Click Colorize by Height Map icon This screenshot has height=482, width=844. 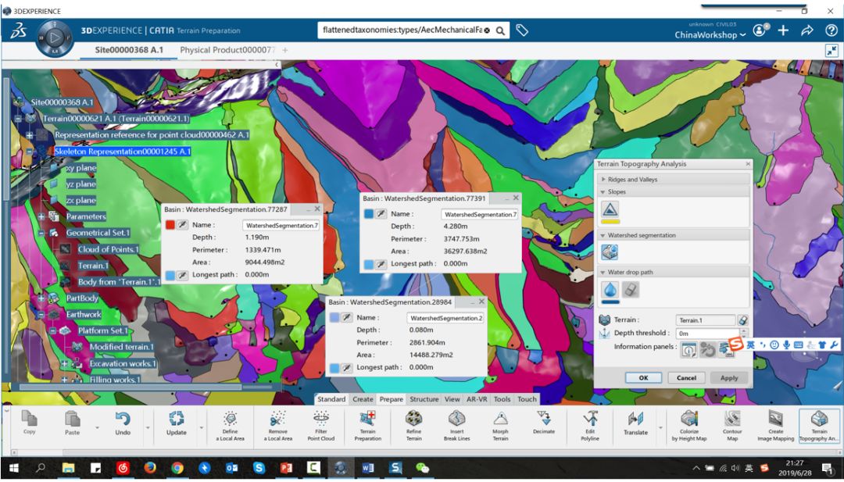[688, 423]
